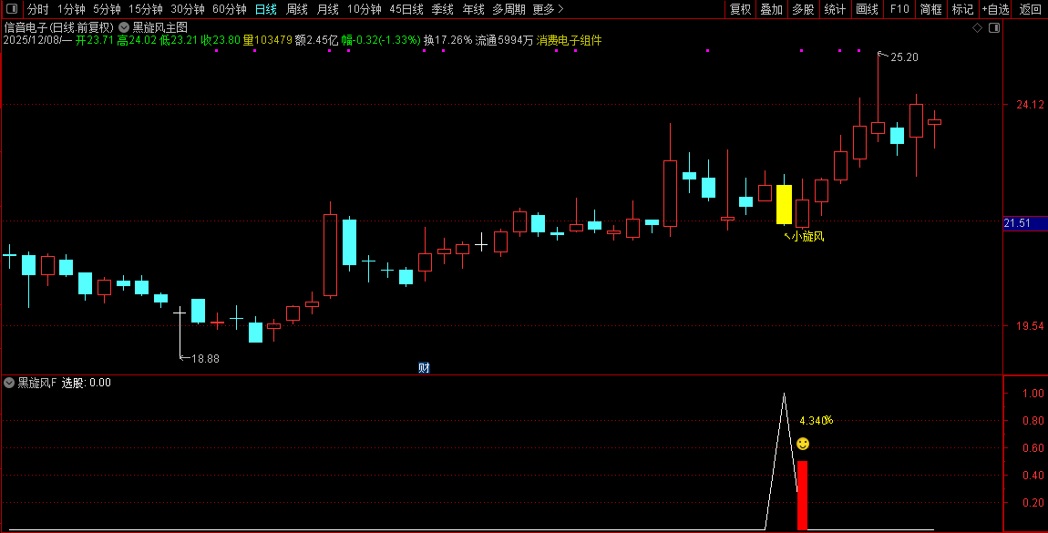The width and height of the screenshot is (1048, 533).
Task: Select the 1分钟 period
Action: [x=71, y=9]
